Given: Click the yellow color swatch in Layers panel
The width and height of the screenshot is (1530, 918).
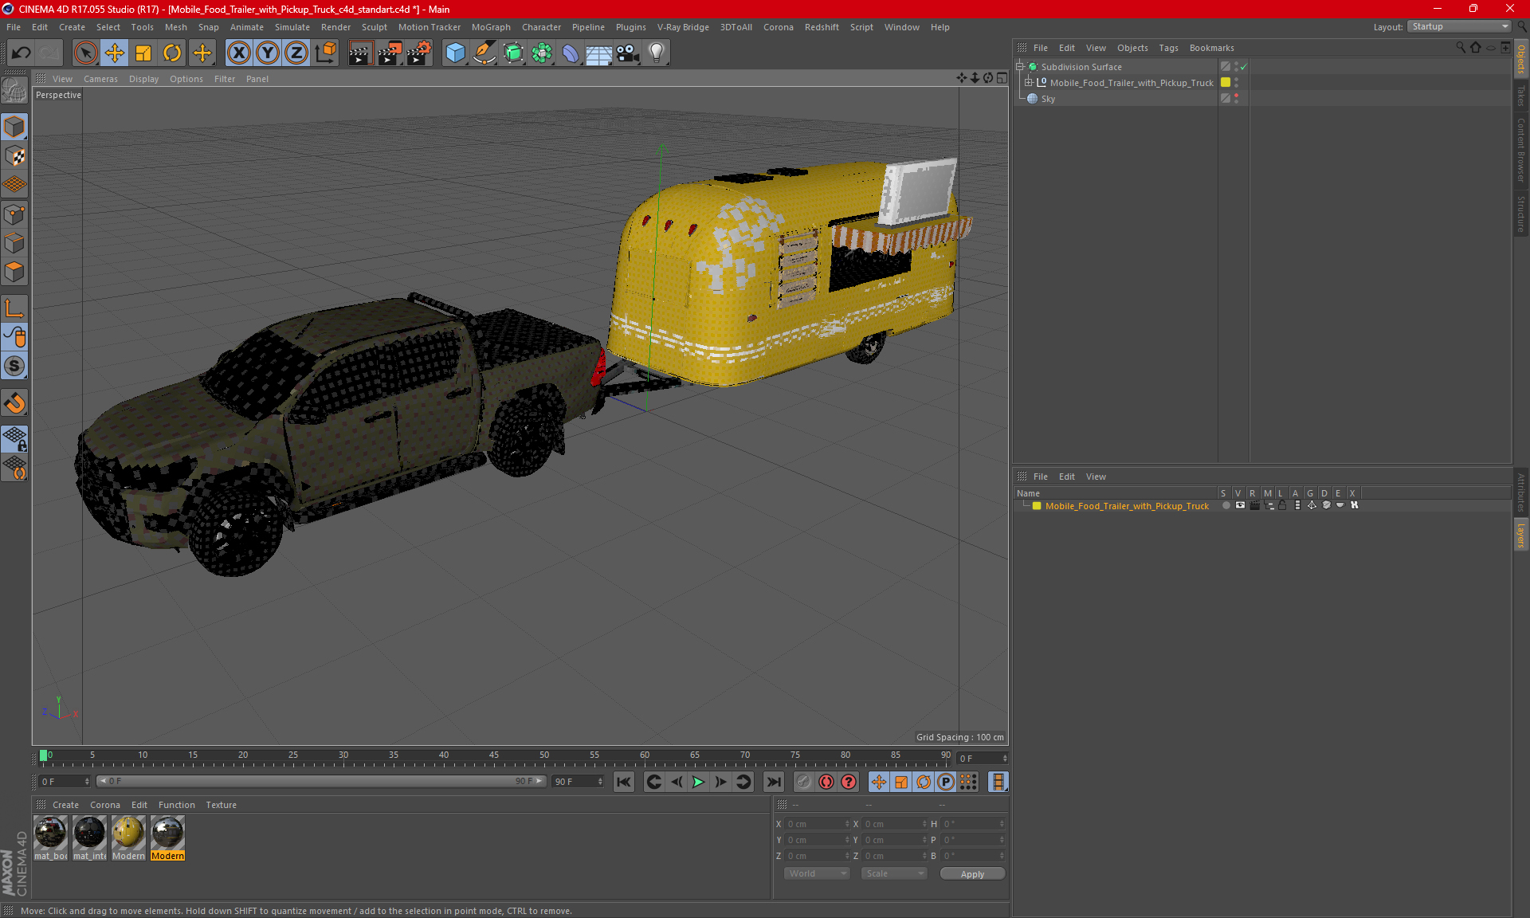Looking at the screenshot, I should pos(1037,506).
